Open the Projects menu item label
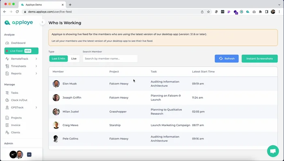284x161 pixels. (x=16, y=118)
